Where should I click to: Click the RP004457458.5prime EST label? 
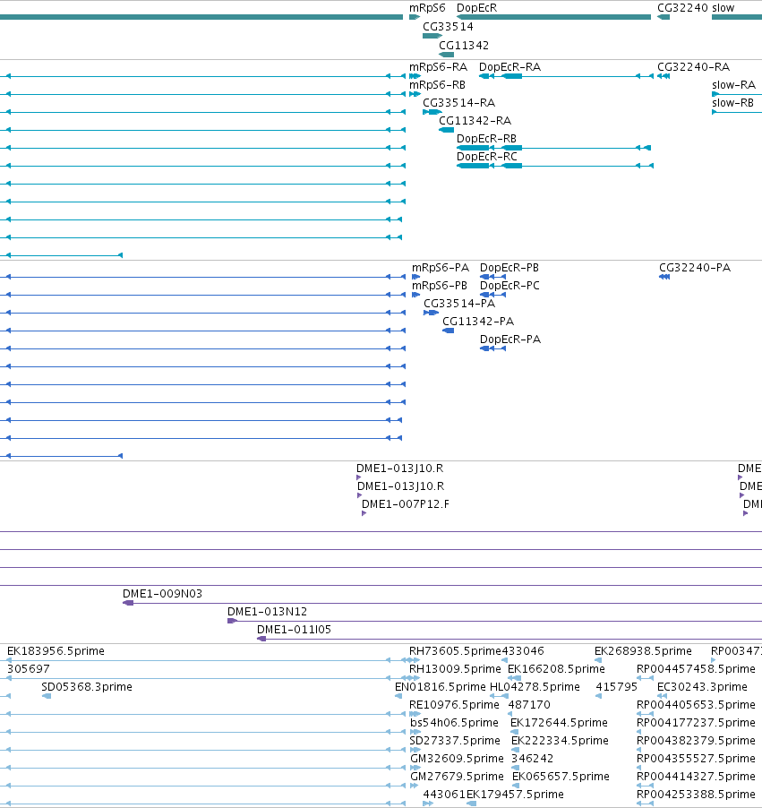(696, 669)
